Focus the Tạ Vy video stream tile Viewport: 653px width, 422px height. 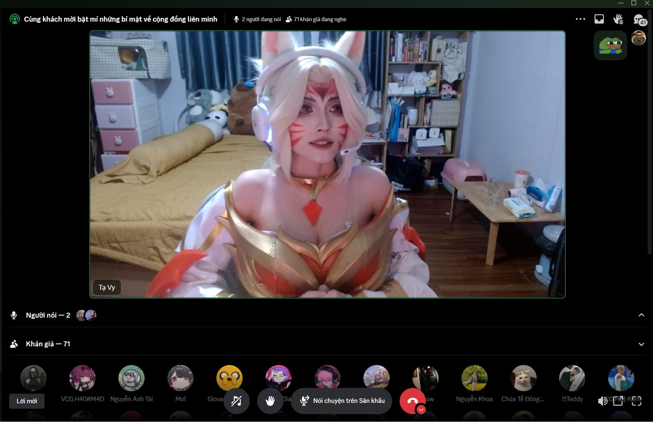(x=327, y=164)
